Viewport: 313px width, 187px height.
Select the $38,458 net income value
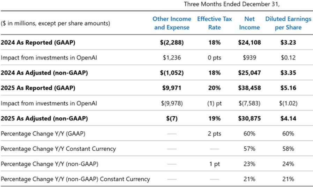[x=249, y=88]
